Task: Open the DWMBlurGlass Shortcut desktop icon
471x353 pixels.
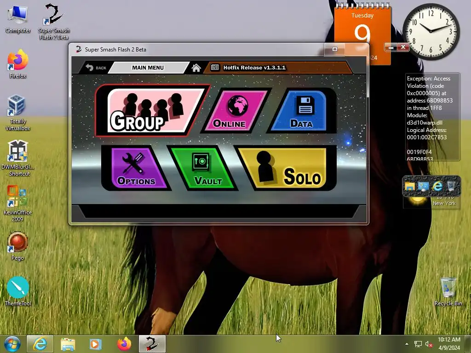Action: tap(18, 158)
